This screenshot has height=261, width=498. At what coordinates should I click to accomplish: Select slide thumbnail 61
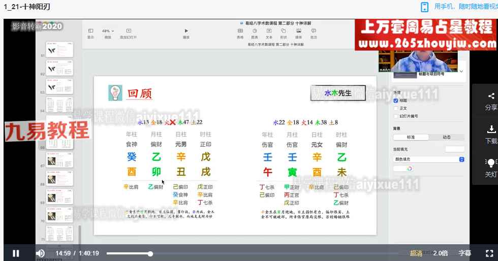[59, 49]
